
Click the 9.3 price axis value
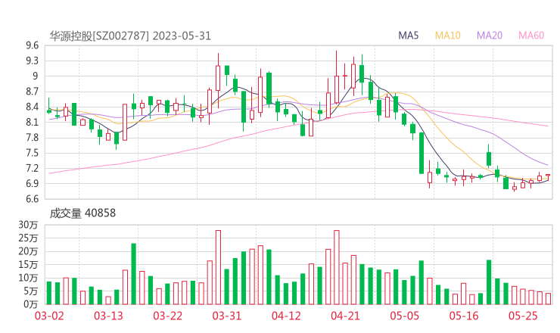coord(32,61)
